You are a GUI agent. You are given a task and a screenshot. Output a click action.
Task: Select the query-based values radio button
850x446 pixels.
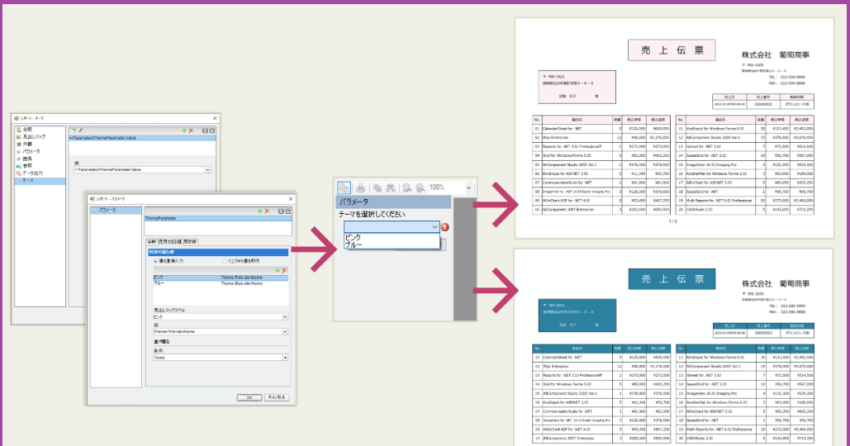[x=224, y=261]
